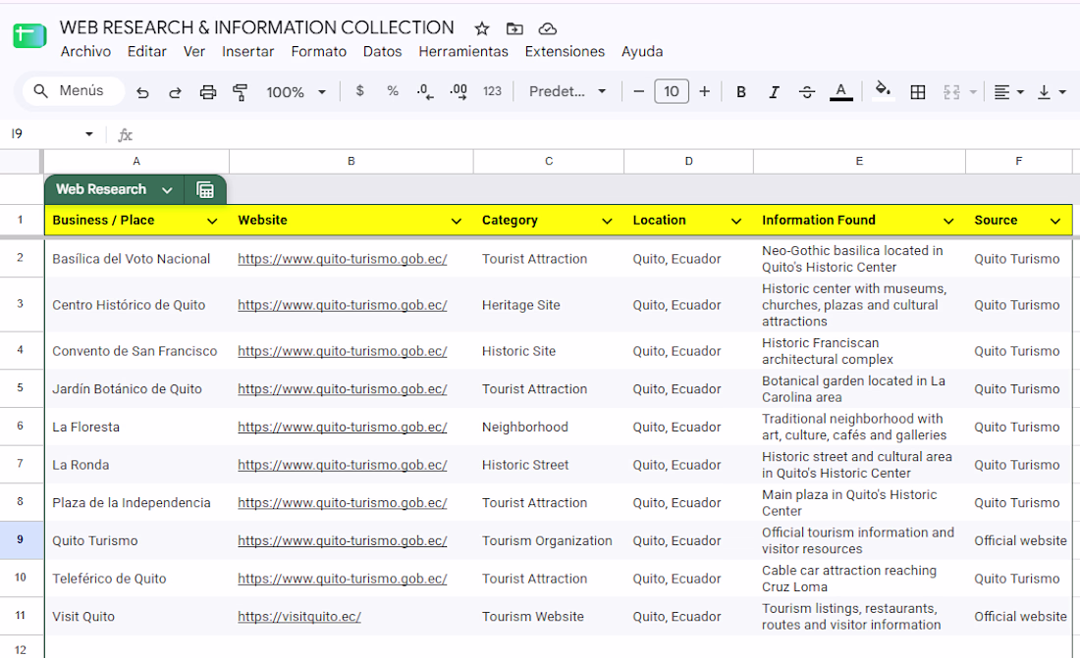1080x658 pixels.
Task: Toggle italic formatting
Action: [775, 91]
